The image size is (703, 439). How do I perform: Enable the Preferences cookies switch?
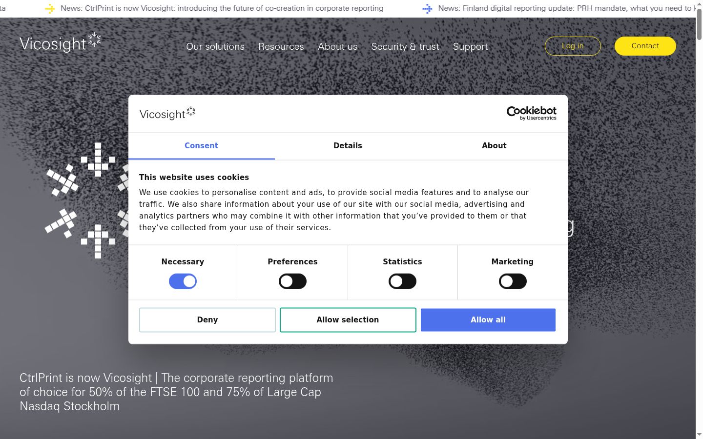click(x=292, y=281)
